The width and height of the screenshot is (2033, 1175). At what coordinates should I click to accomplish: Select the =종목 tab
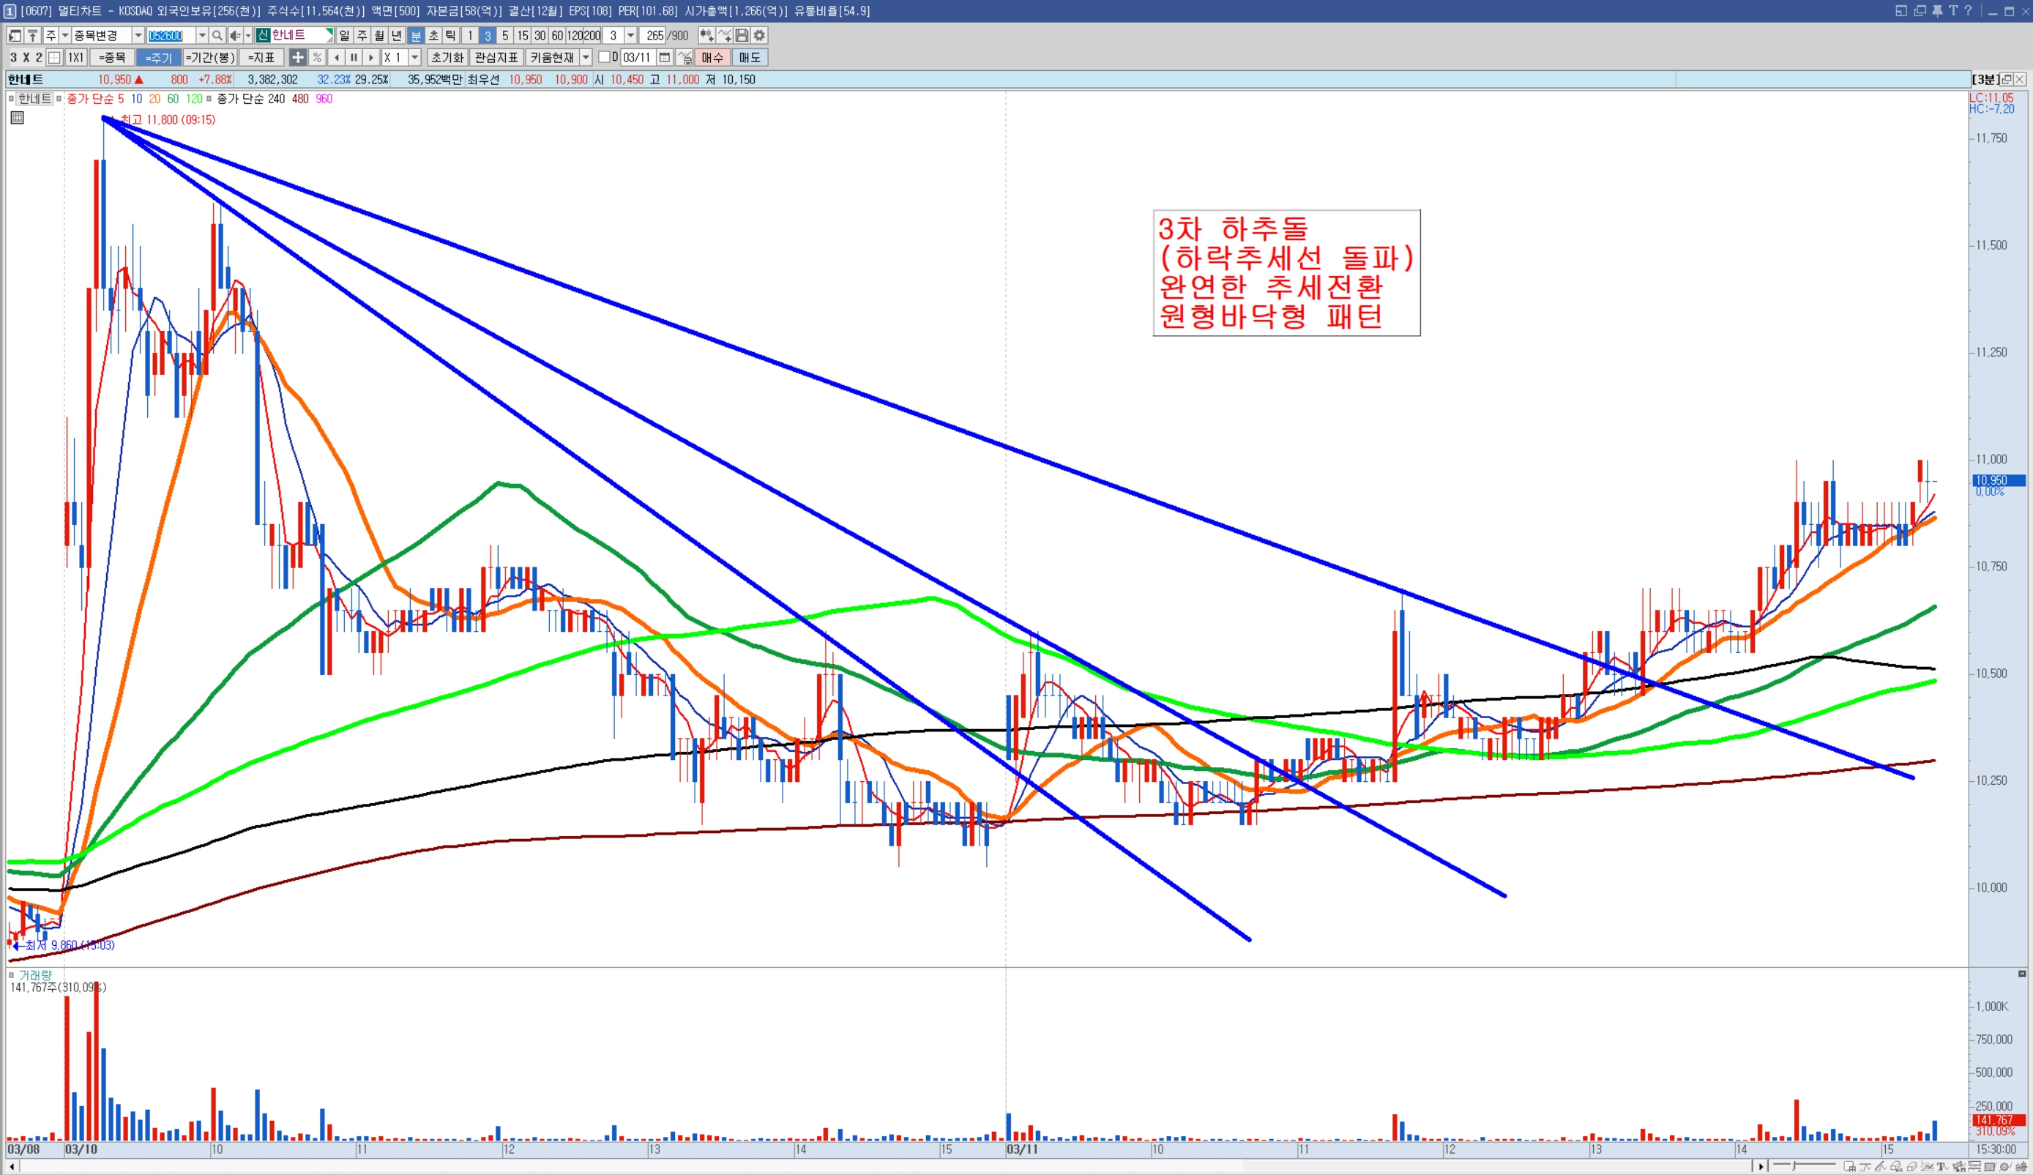coord(112,57)
